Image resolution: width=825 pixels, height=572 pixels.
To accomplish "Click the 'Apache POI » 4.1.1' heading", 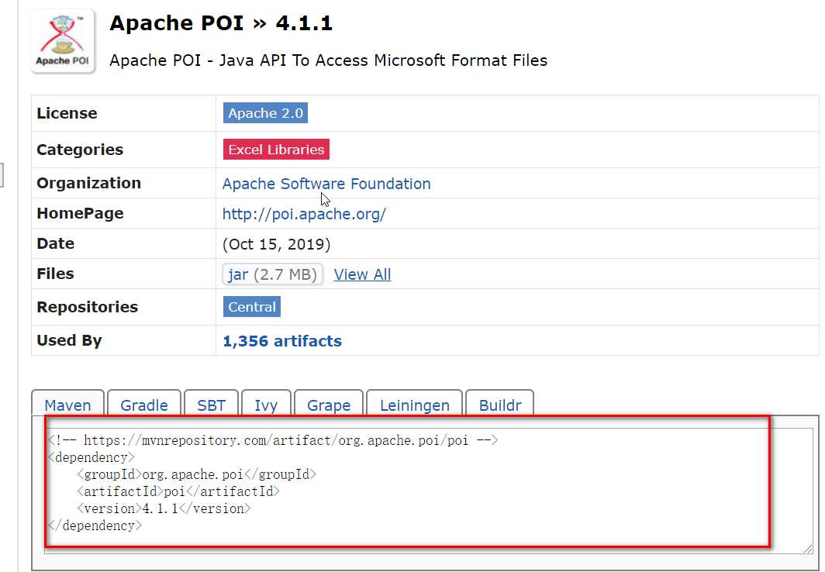I will pos(221,23).
